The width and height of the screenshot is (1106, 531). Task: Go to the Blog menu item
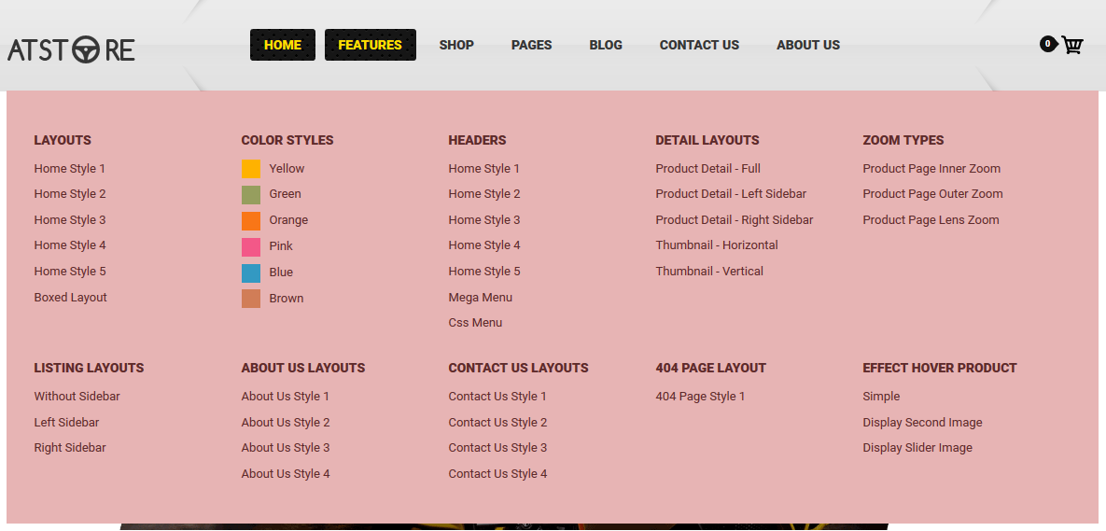pos(606,45)
